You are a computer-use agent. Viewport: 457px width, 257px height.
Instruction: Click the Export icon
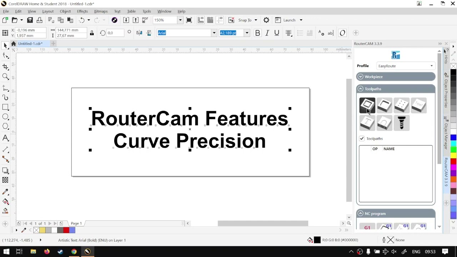135,20
